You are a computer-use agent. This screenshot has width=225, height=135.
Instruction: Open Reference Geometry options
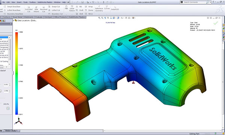[99, 9]
